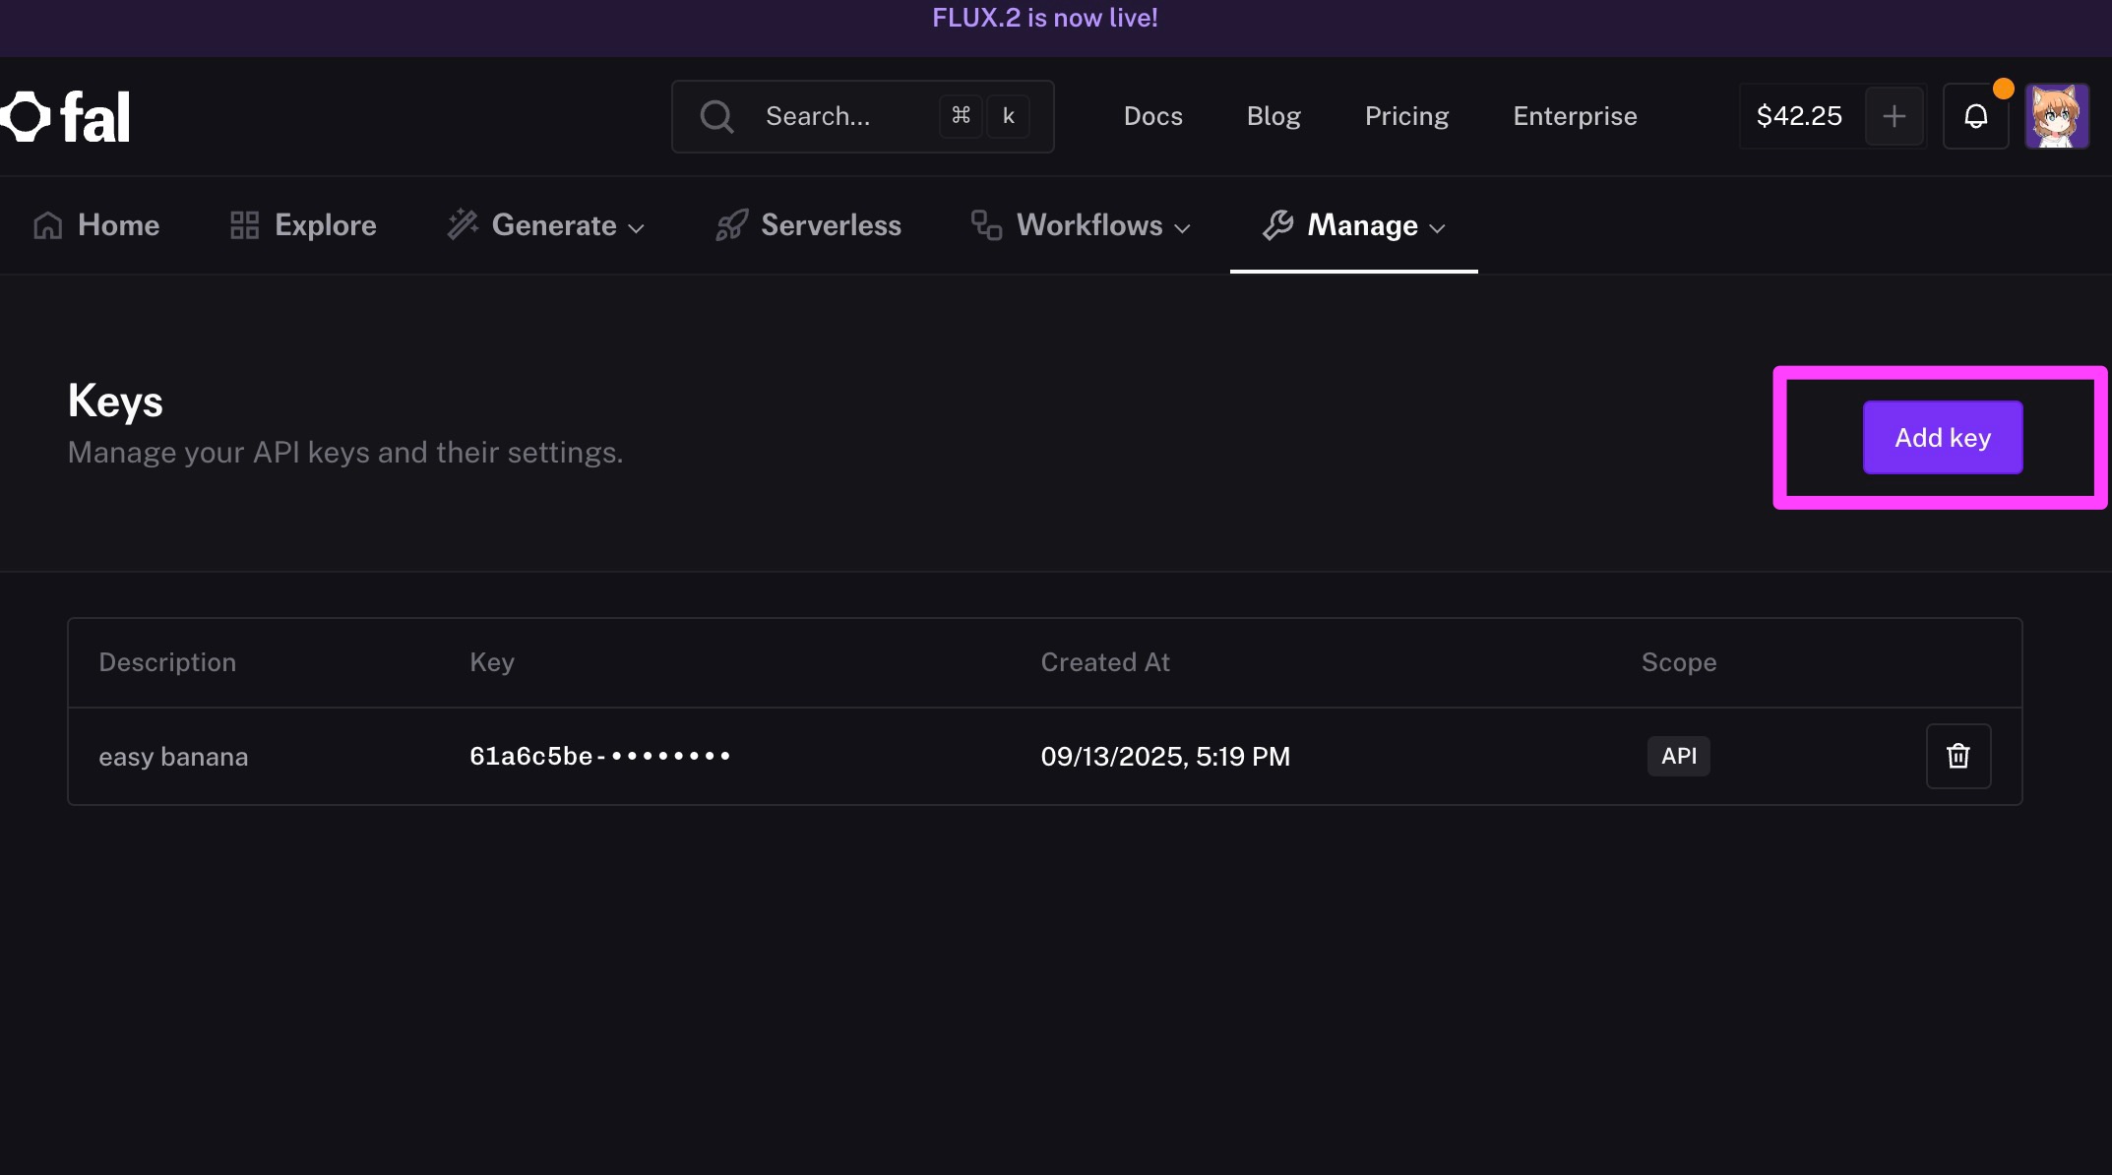
Task: Click the $42.25 balance display
Action: coord(1798,116)
